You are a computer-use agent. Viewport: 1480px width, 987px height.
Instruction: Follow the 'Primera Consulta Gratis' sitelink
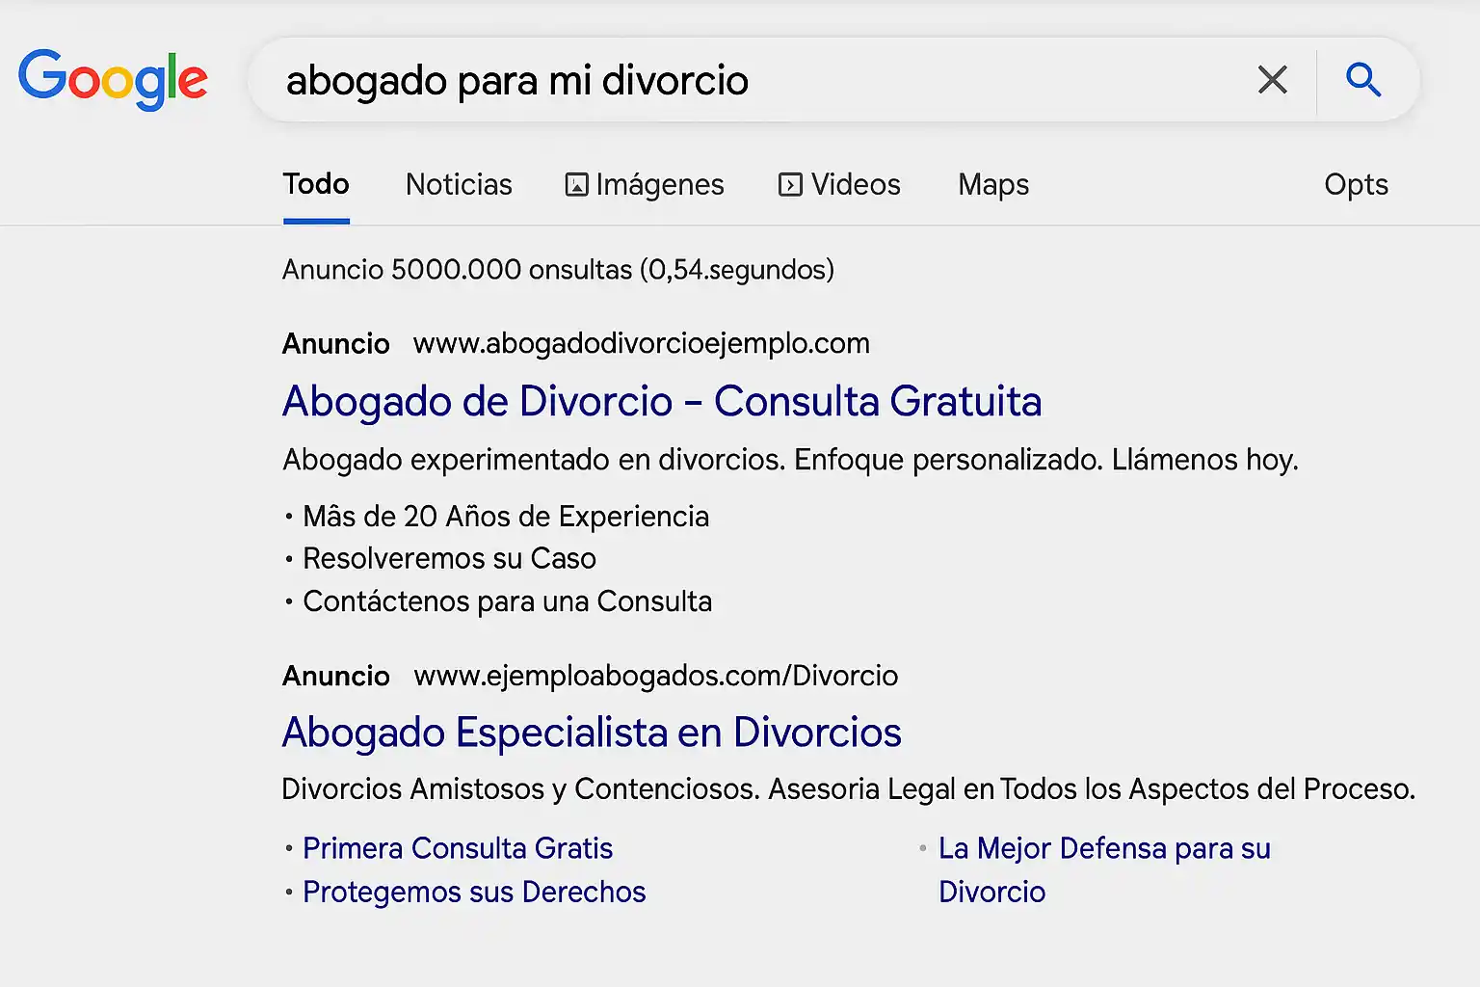[x=458, y=848]
